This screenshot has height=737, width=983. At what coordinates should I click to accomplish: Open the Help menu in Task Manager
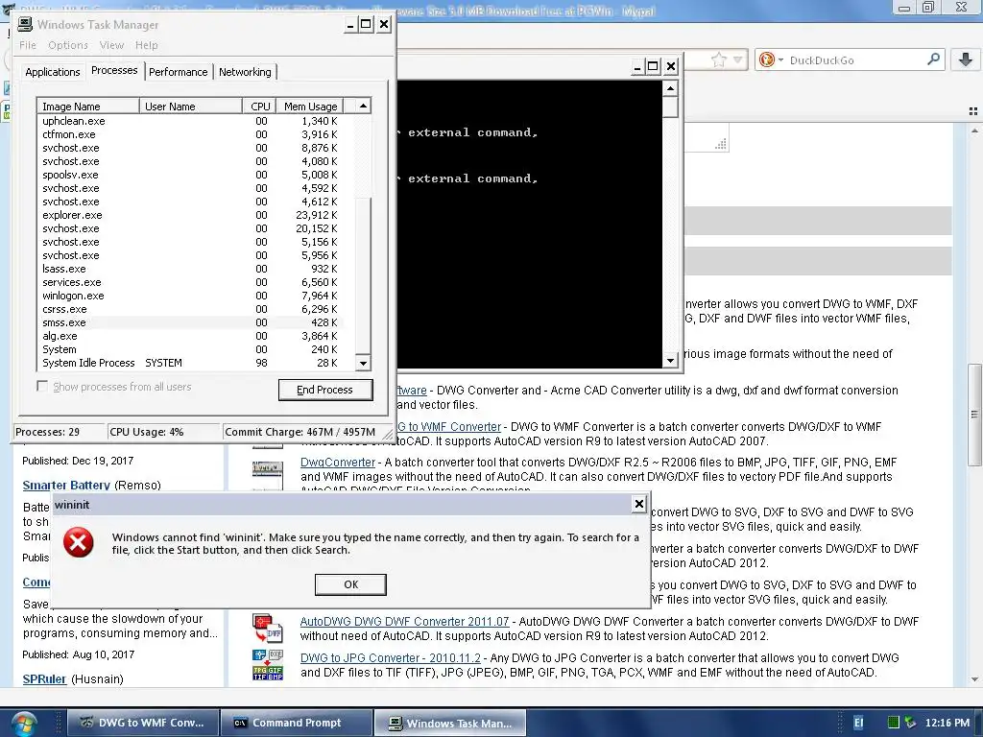point(147,45)
